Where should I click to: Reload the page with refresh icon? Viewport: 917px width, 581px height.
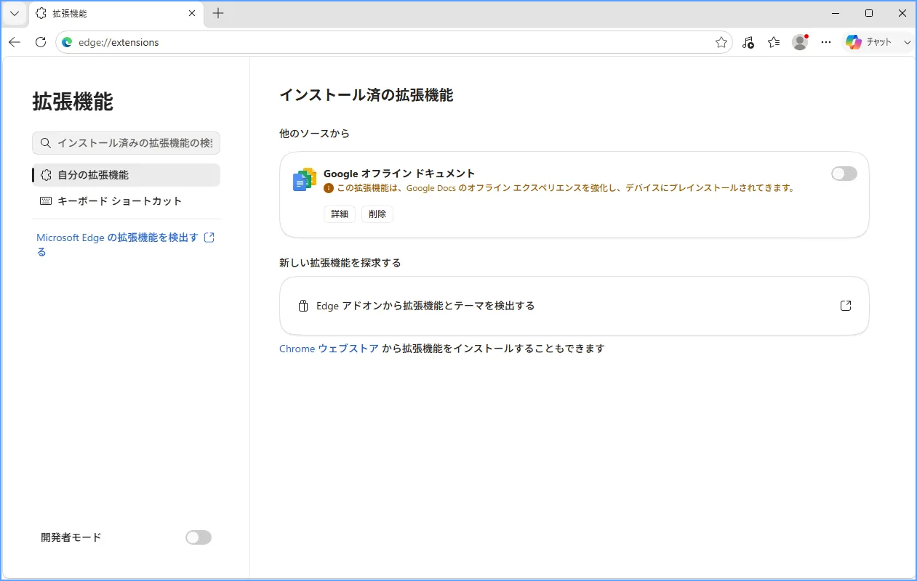[41, 42]
